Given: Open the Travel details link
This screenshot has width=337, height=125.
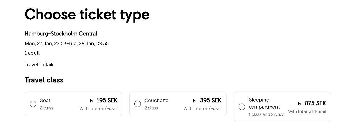Looking at the screenshot, I should 39,65.
